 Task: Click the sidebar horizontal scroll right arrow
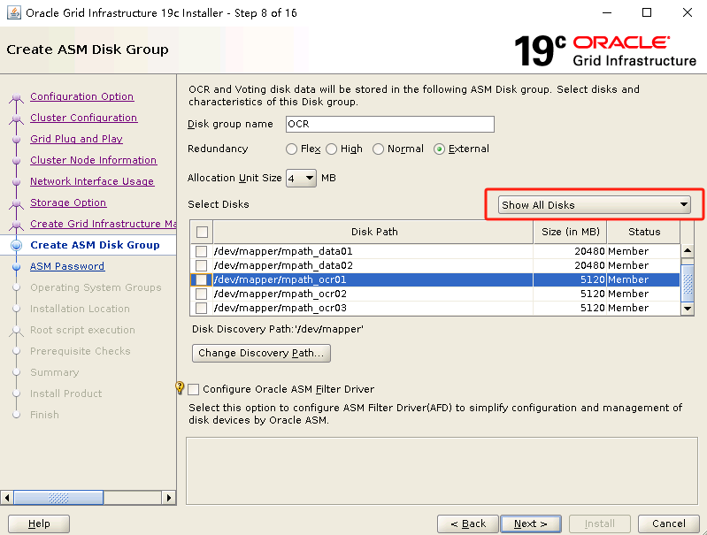pos(169,498)
